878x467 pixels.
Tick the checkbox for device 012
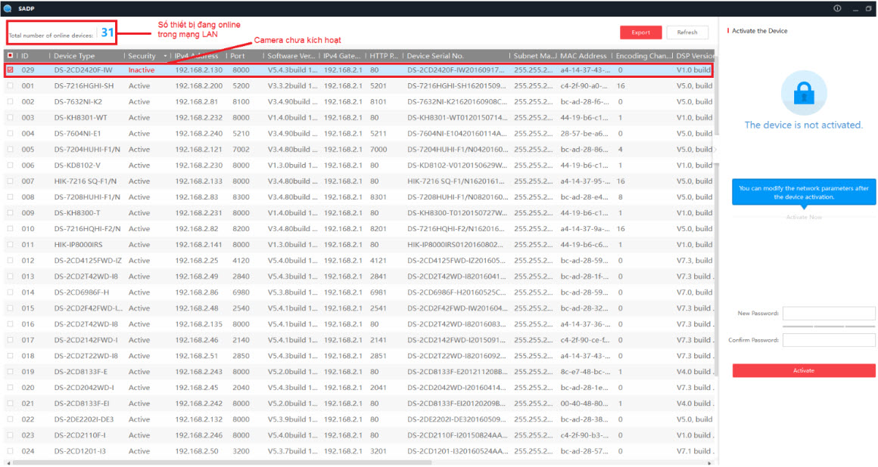tap(10, 261)
